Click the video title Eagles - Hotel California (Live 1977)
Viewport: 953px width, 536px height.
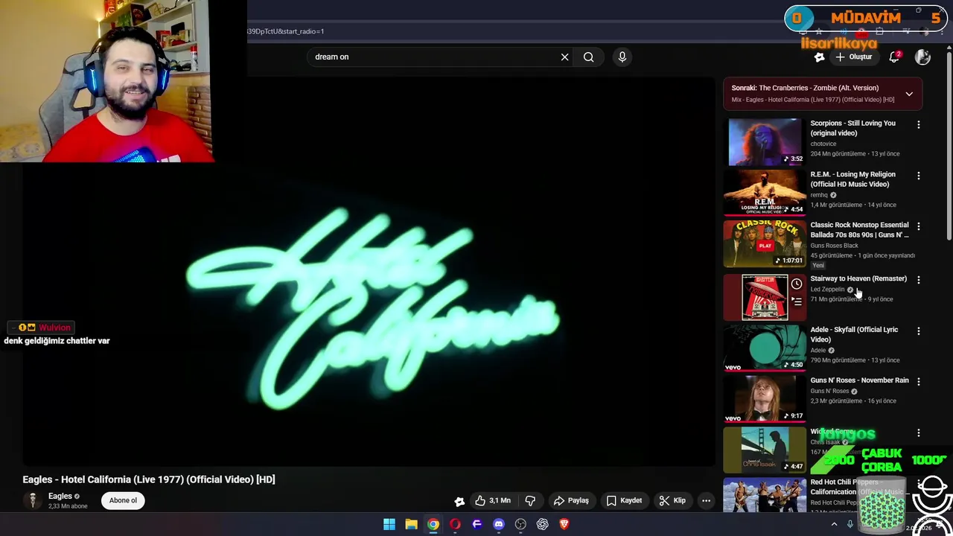pyautogui.click(x=149, y=479)
